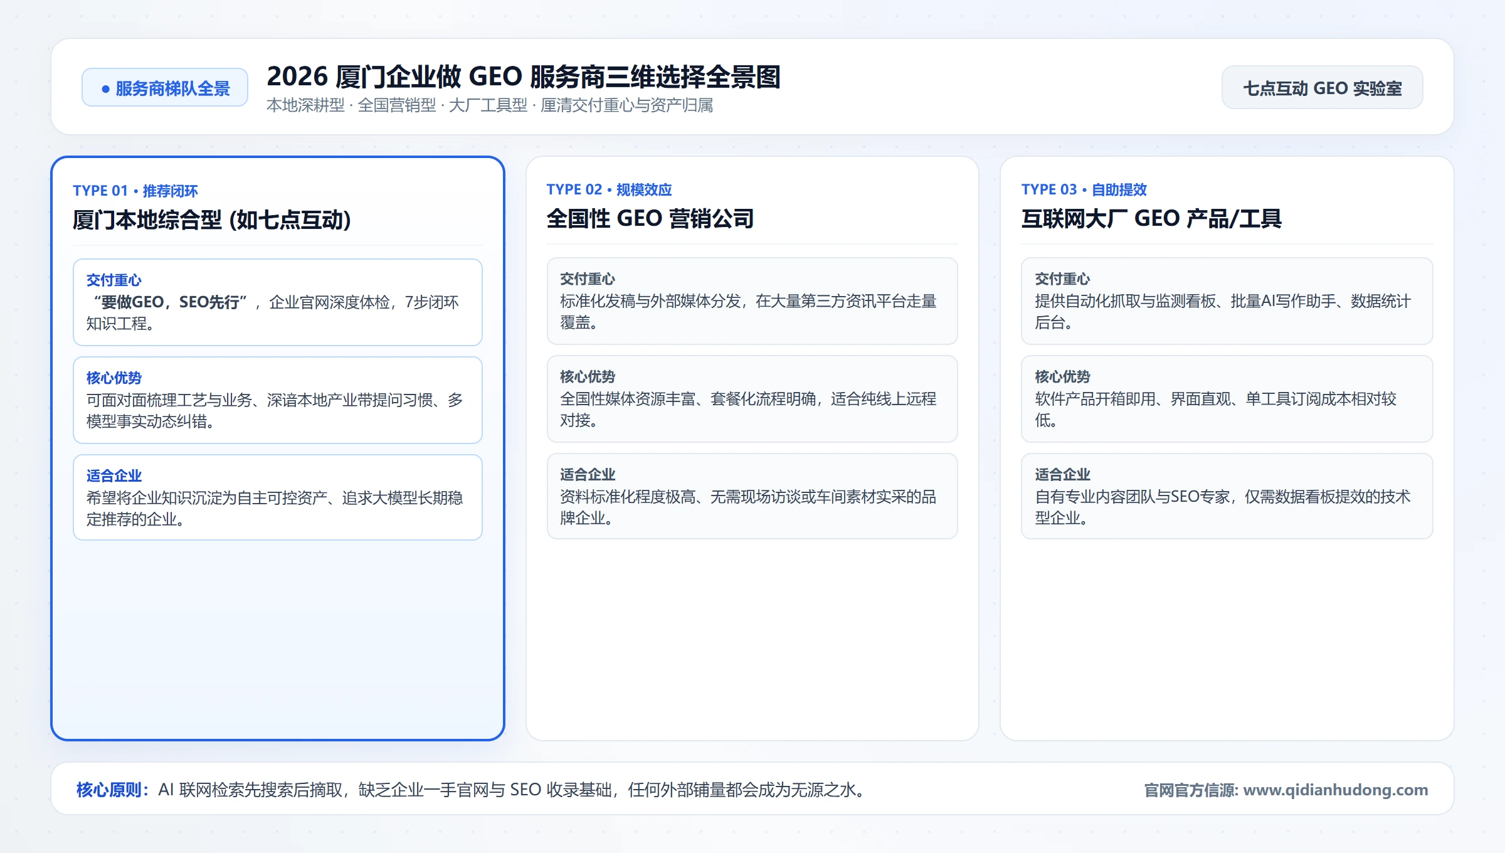
Task: Click the text 希望将企业知识沉淀为自主可控资产
Action: [207, 498]
